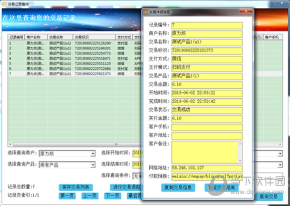Select record row 5 in the table

75,64
